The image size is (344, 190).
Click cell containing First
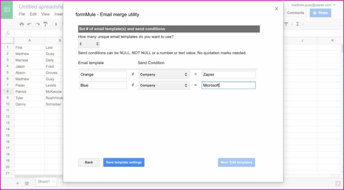coord(29,47)
